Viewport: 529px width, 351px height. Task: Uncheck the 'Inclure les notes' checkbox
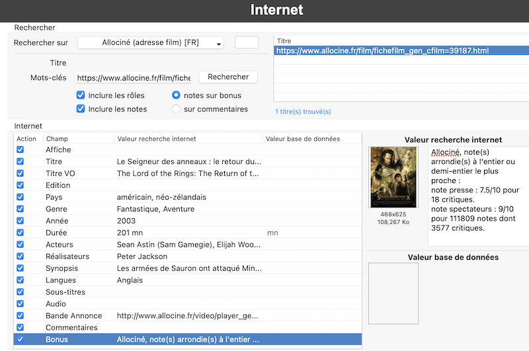[x=81, y=109]
